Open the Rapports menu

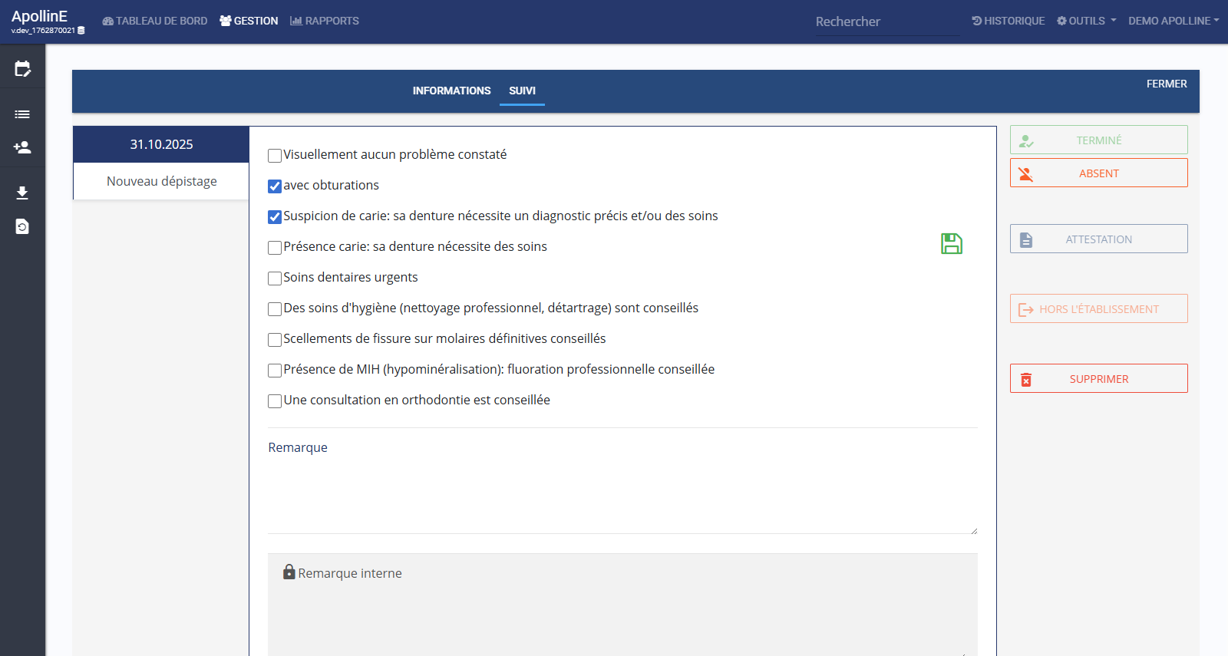tap(325, 21)
